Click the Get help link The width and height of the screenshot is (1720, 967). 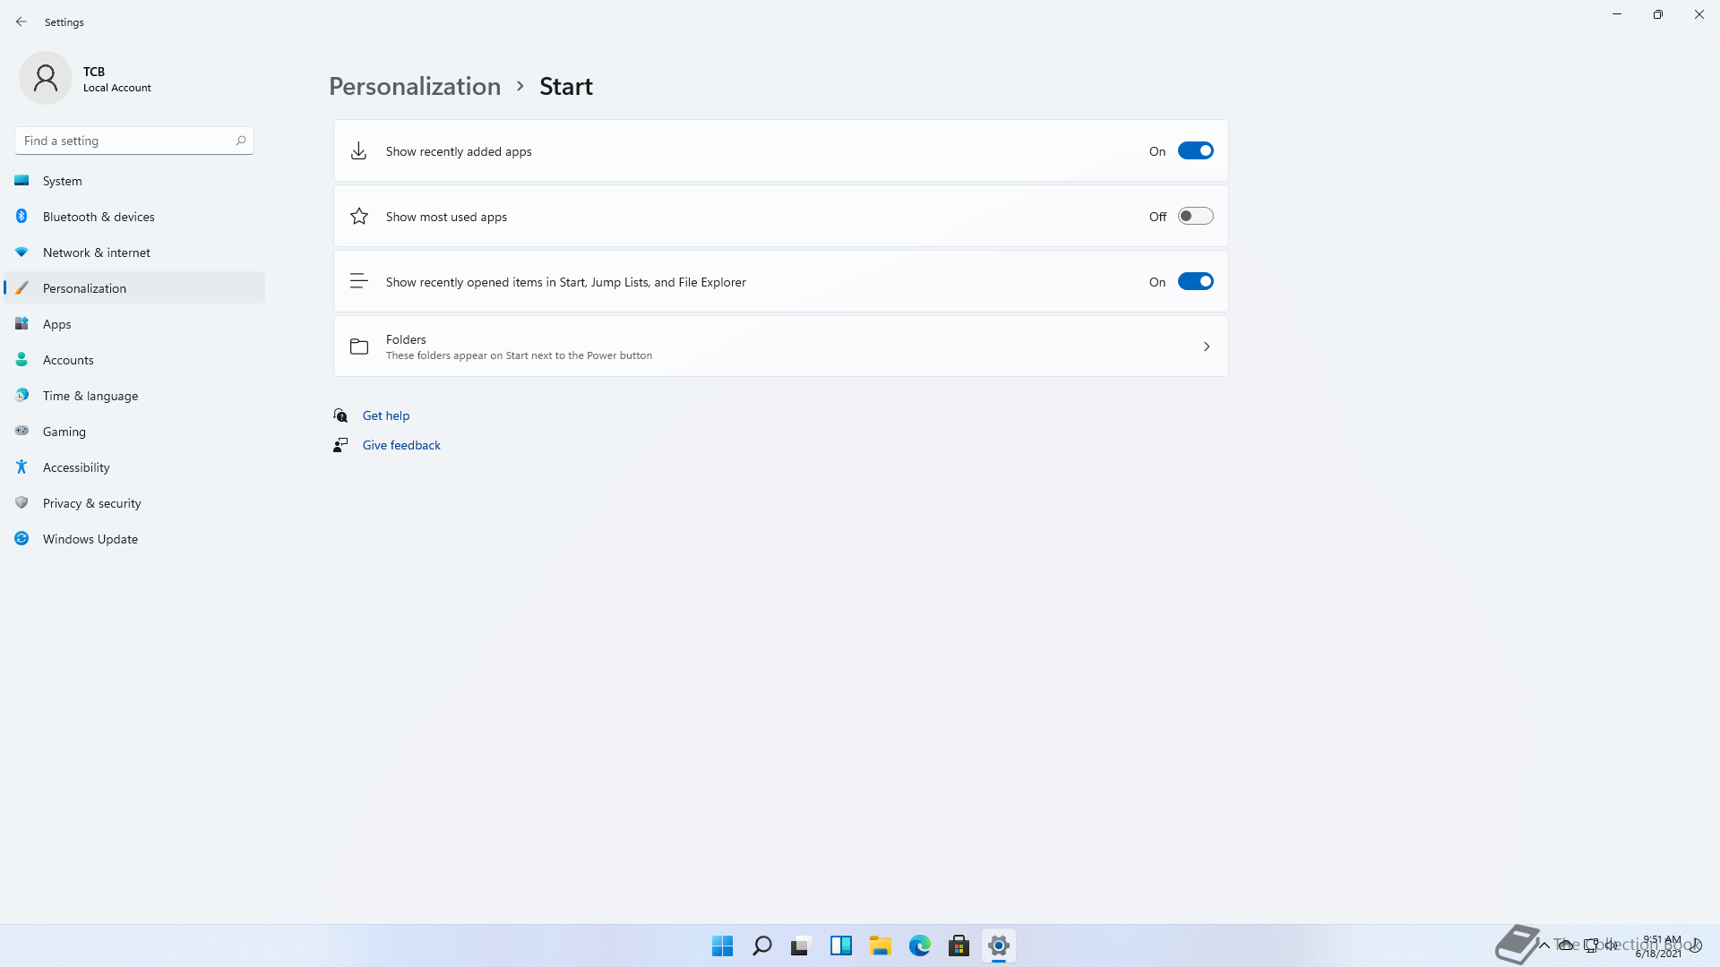(386, 415)
